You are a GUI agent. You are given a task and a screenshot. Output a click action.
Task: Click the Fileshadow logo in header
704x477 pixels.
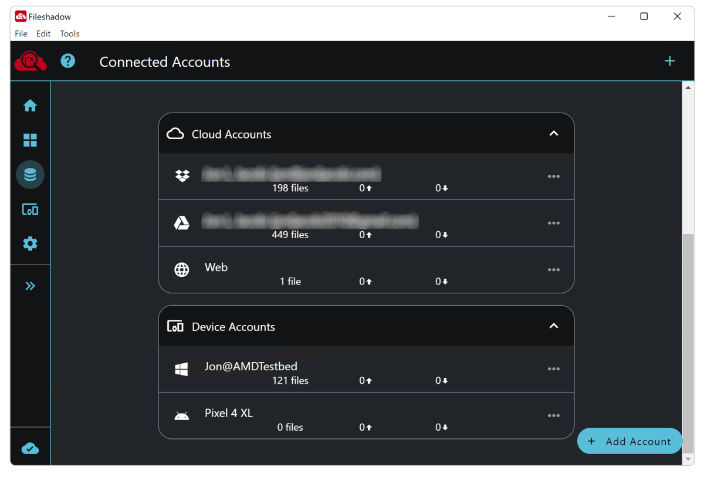point(31,61)
